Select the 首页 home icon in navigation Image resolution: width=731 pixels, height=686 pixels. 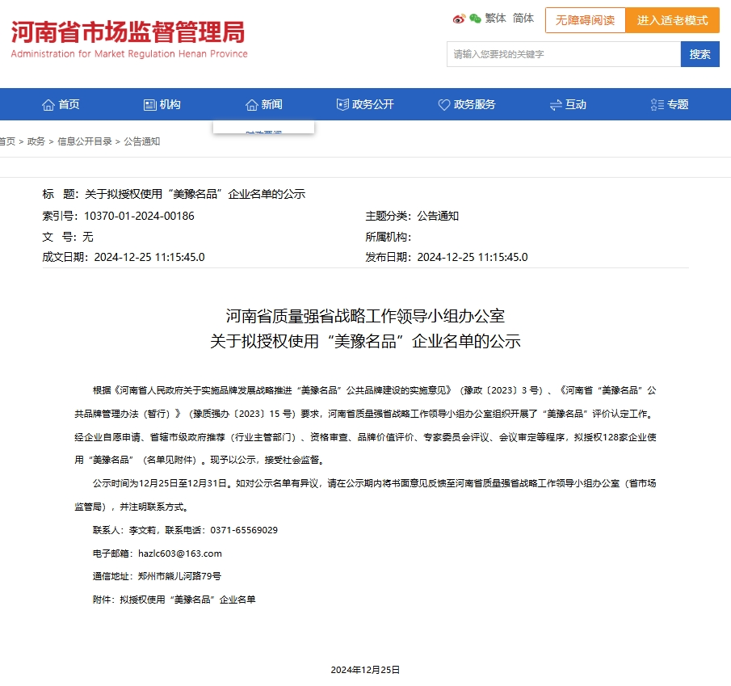48,103
